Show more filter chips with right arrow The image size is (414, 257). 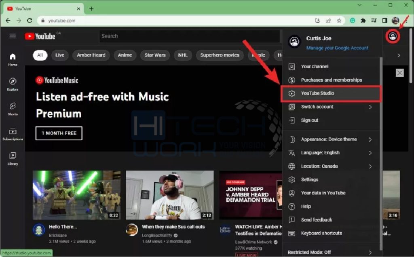pyautogui.click(x=399, y=55)
